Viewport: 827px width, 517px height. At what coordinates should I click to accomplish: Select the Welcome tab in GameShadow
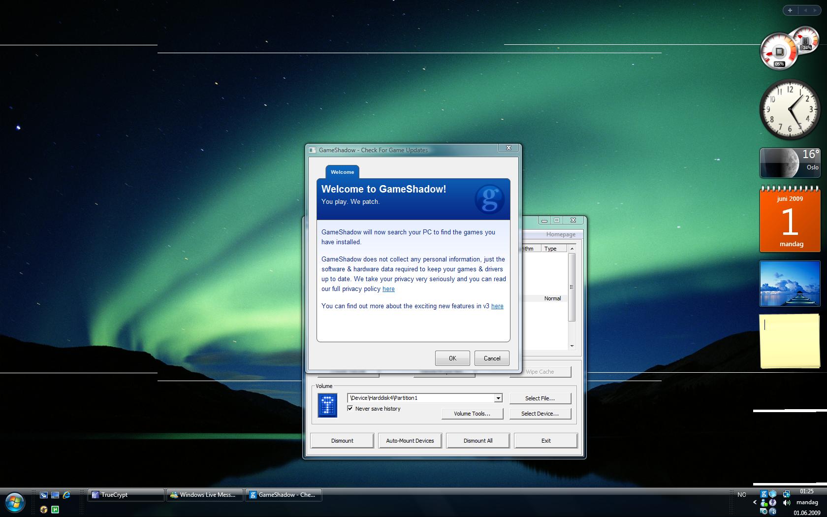[x=342, y=172]
